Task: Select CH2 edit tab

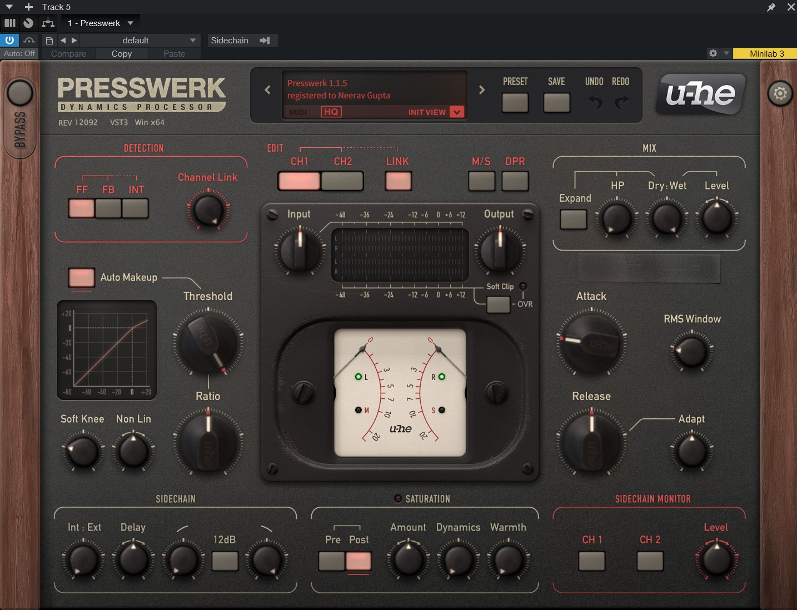Action: coord(342,181)
